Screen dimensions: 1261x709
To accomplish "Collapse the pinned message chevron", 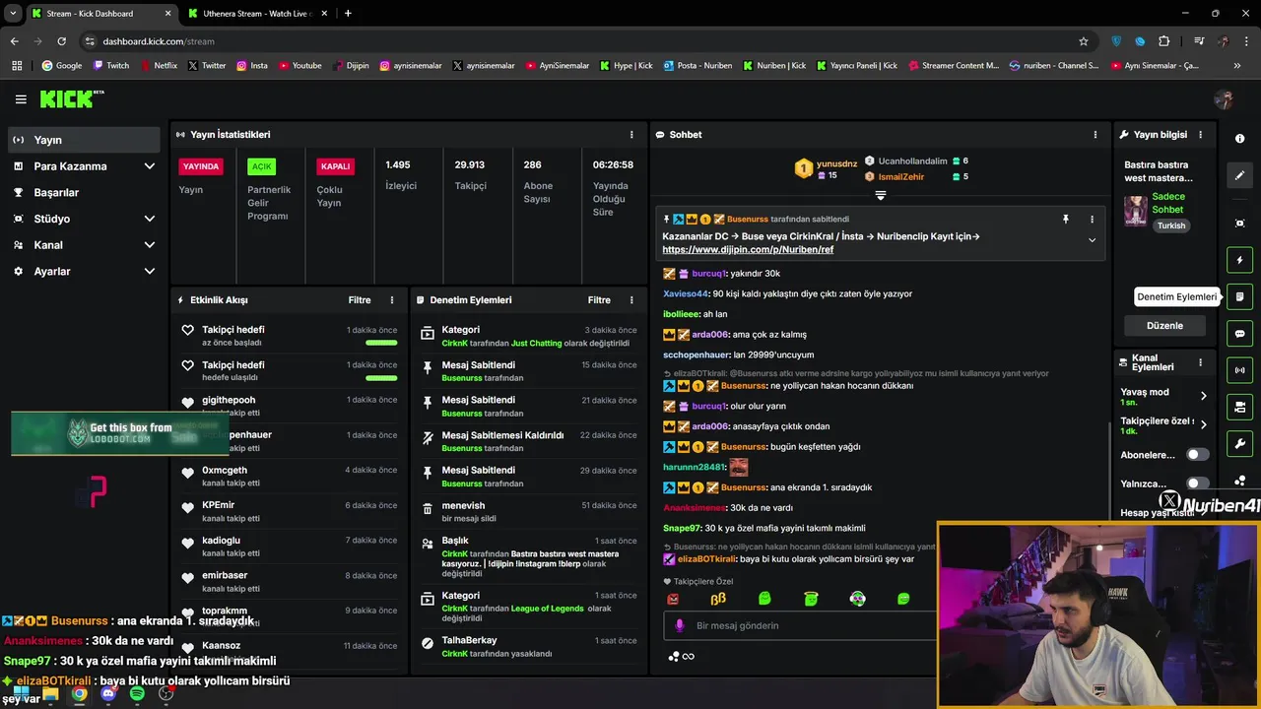I will (x=1092, y=240).
